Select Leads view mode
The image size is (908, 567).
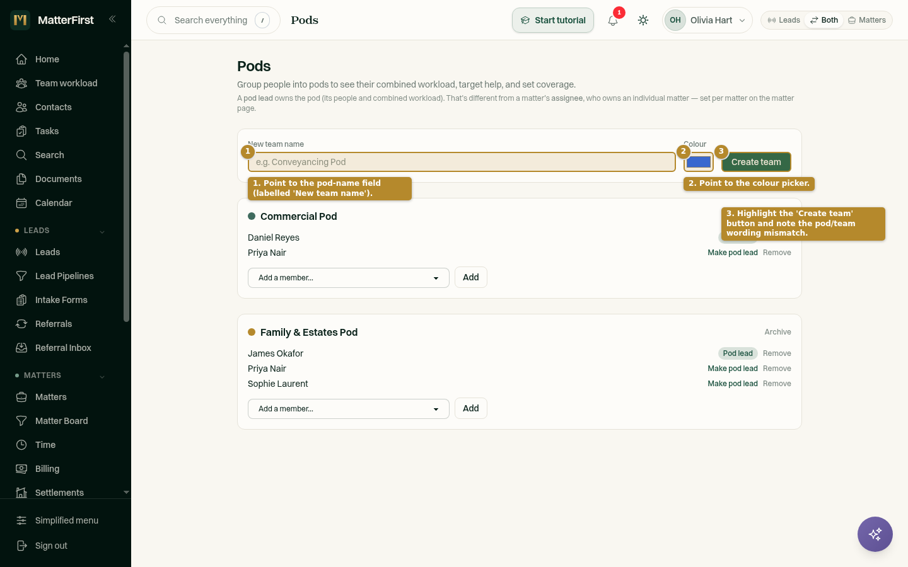[784, 20]
